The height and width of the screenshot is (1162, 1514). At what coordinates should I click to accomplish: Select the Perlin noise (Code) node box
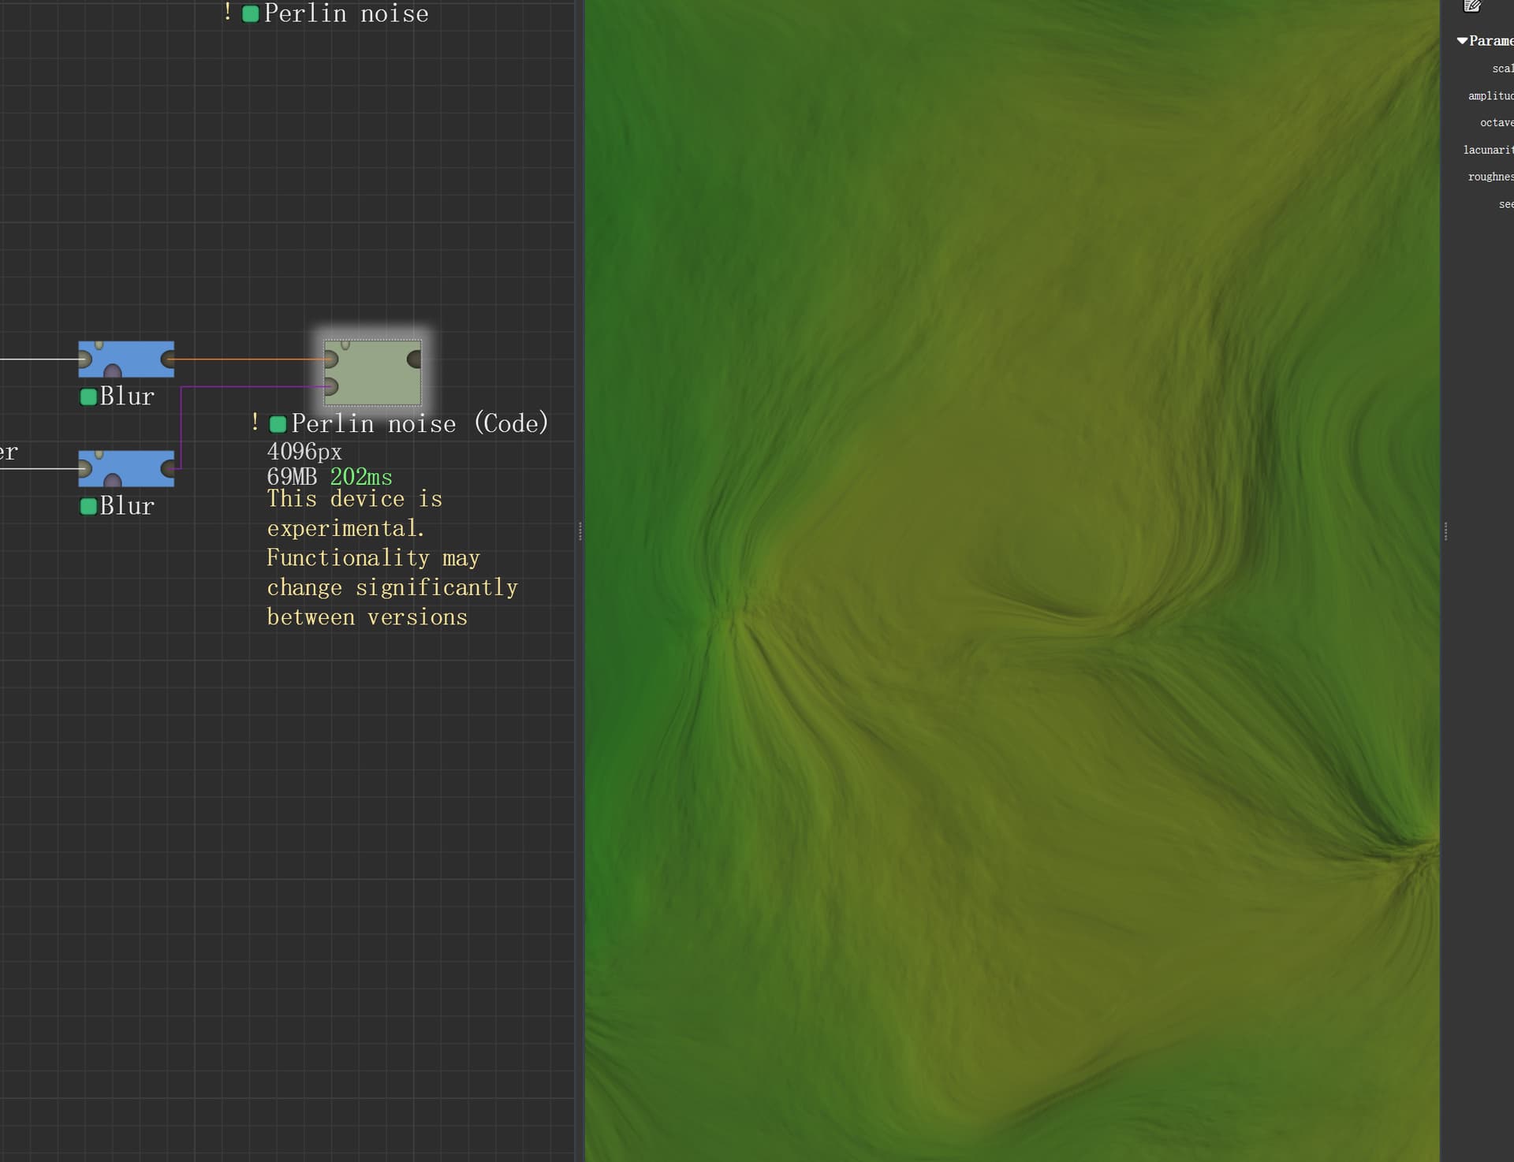click(374, 373)
